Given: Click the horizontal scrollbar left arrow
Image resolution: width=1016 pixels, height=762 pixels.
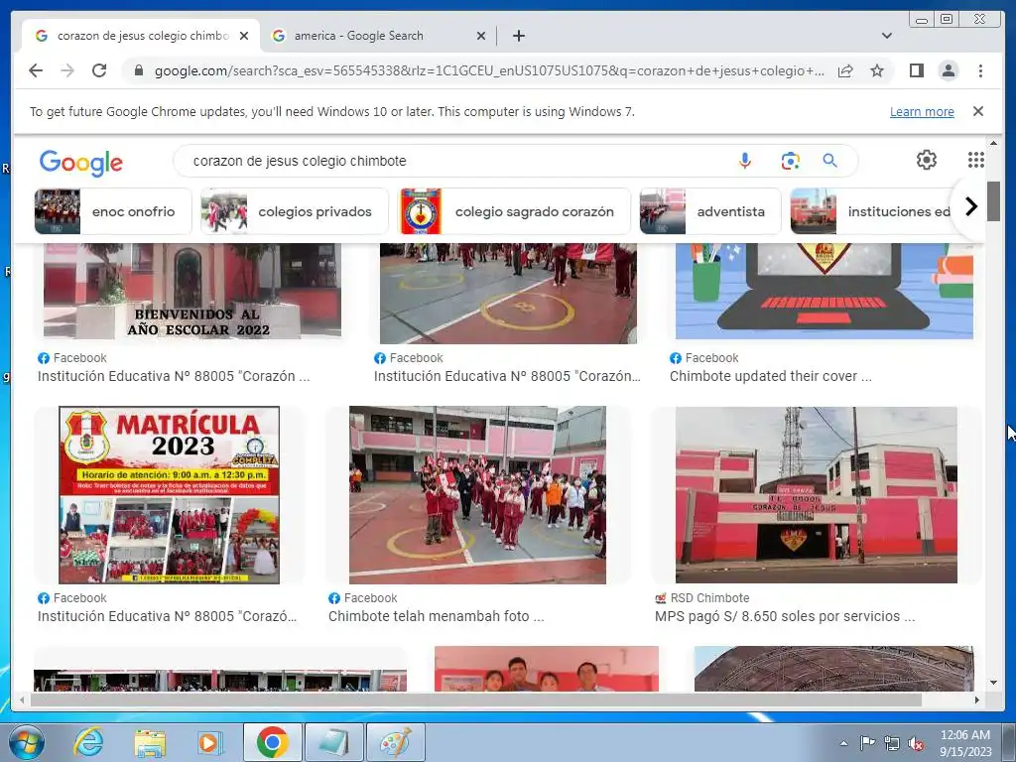Looking at the screenshot, I should click(x=22, y=699).
